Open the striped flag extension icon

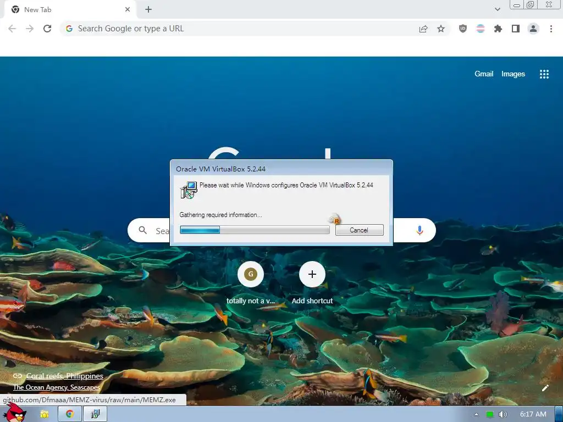point(481,29)
